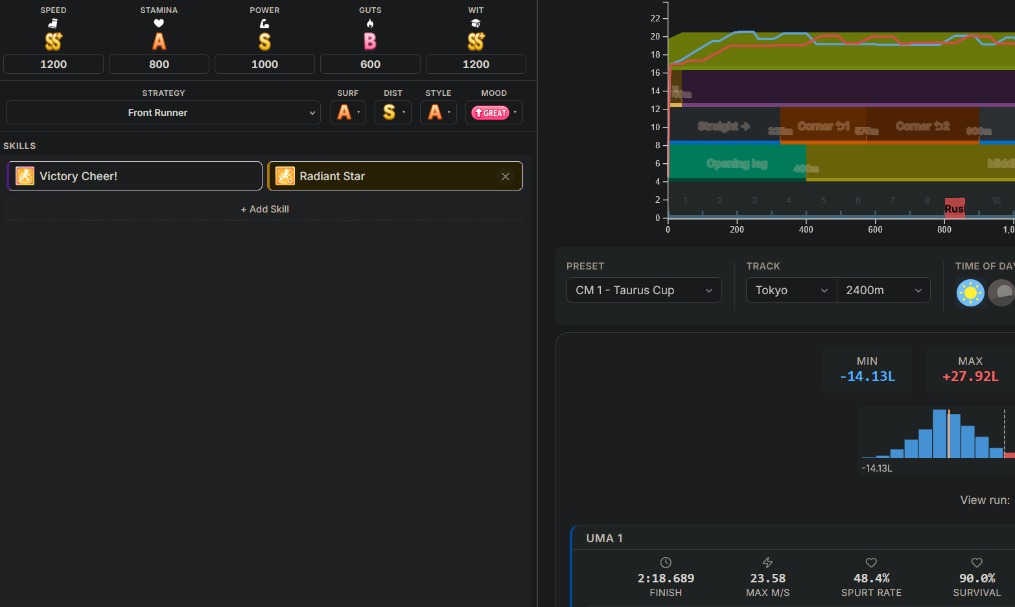Click the Wit value field 1200
The height and width of the screenshot is (607, 1015).
(476, 64)
